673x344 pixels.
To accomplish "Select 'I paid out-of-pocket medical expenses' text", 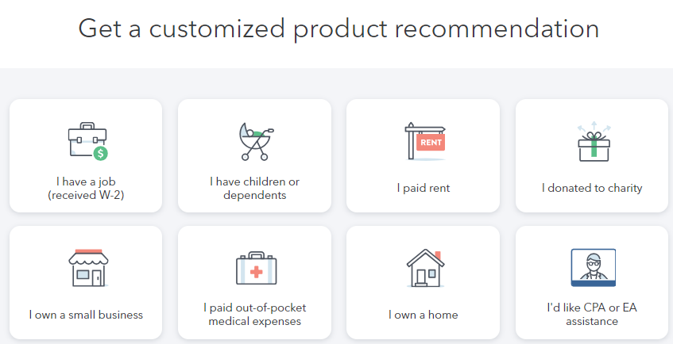I will coord(254,314).
